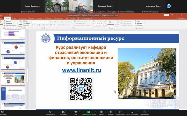This screenshot has width=187, height=116.
Task: Select university logo emblem on slide
Action: (46, 38)
